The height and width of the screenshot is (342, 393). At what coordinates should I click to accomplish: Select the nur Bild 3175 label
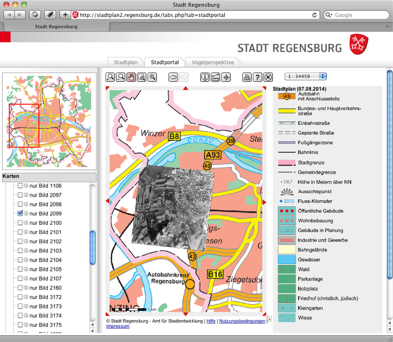45,324
